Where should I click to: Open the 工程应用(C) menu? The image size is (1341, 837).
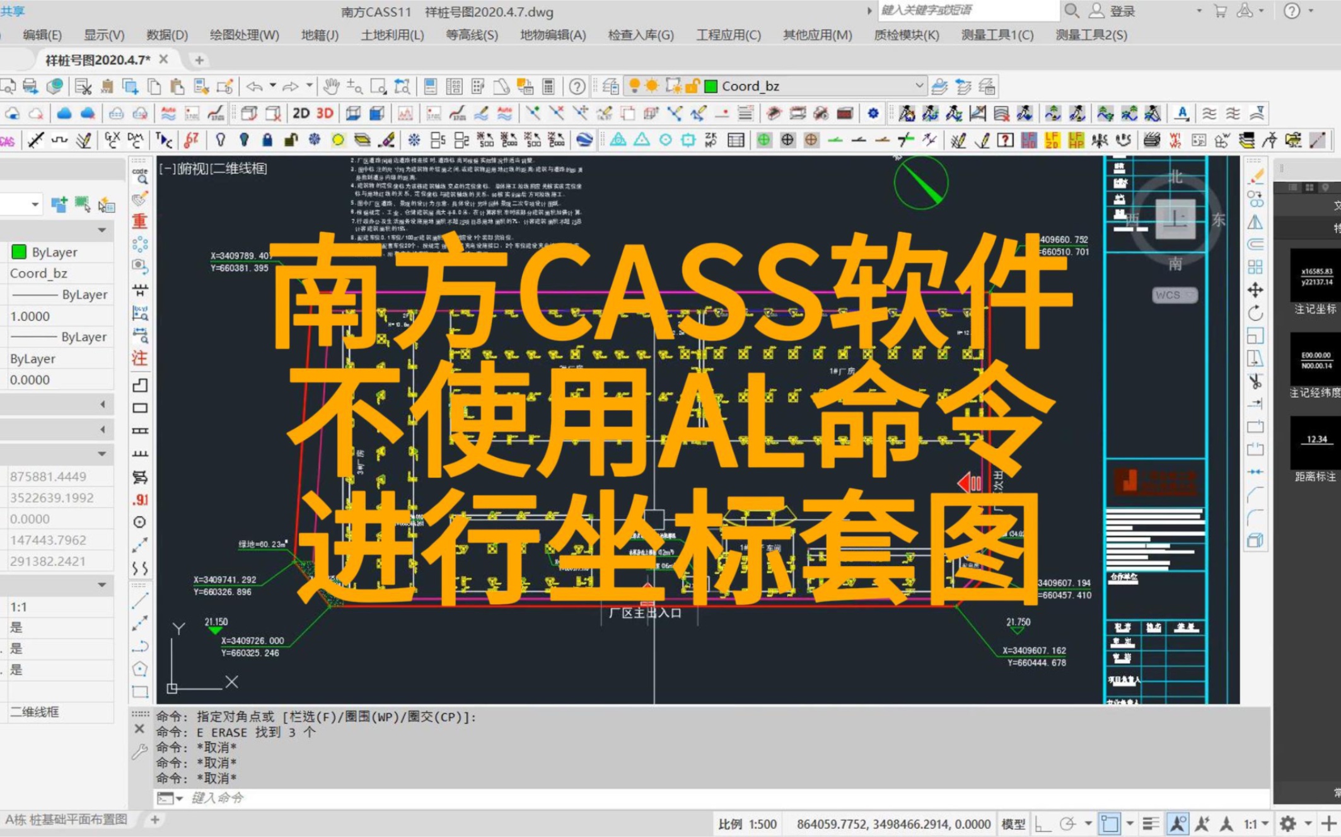tap(728, 35)
